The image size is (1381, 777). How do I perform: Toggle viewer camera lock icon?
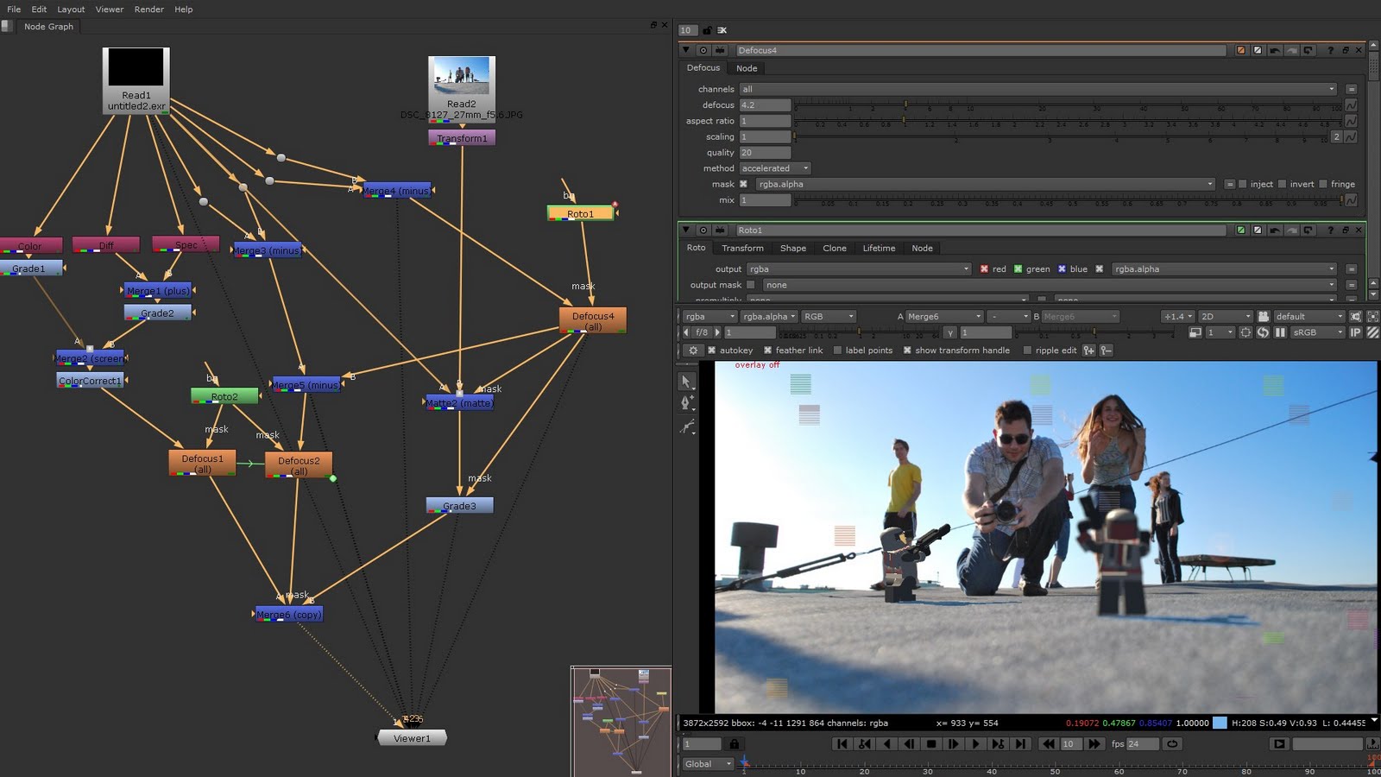1264,317
